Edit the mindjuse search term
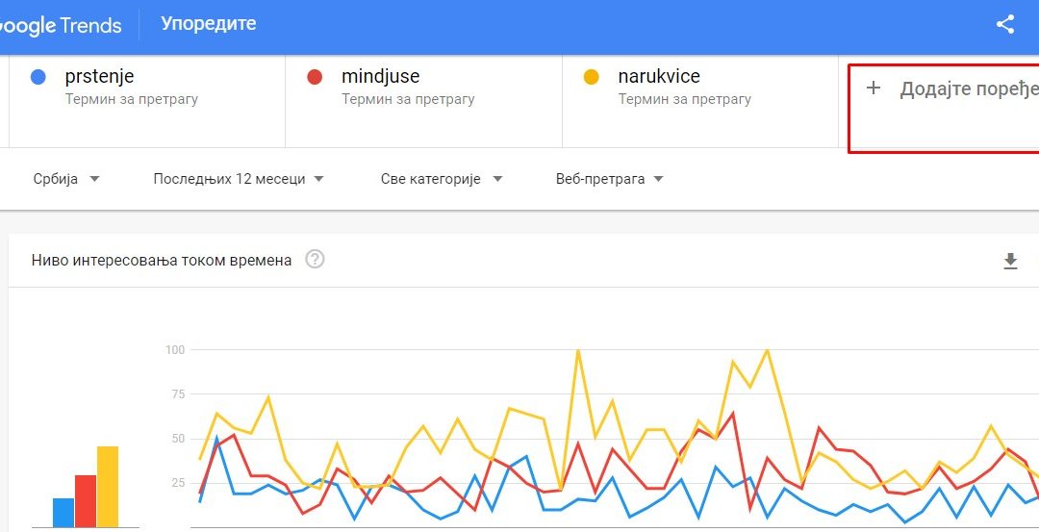The width and height of the screenshot is (1039, 532). (380, 76)
